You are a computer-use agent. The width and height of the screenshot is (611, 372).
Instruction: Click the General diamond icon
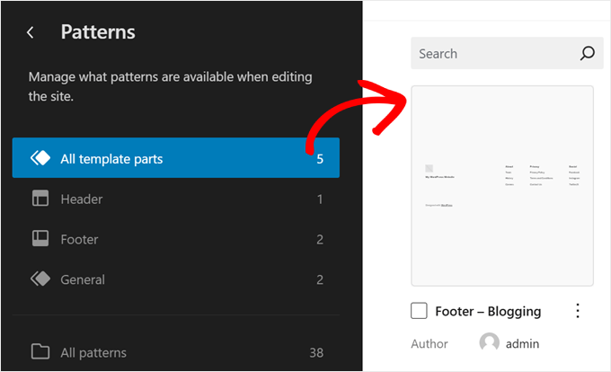coord(40,279)
